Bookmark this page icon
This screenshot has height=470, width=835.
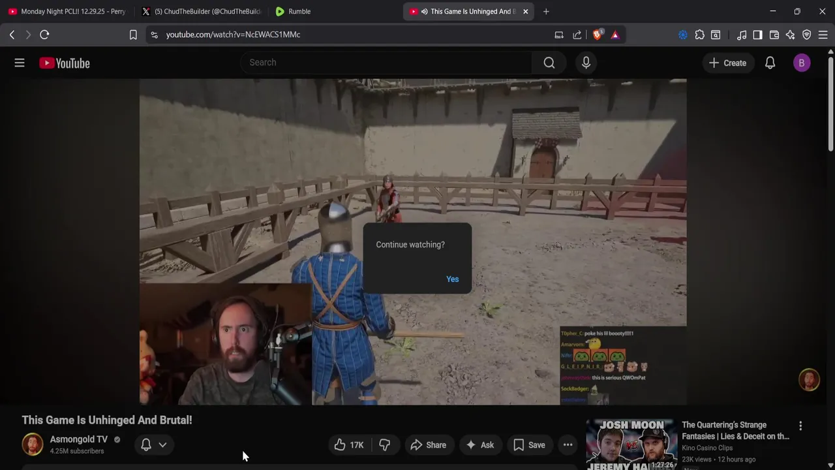133,35
